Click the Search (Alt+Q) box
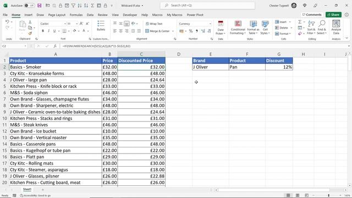352x198 pixels. coord(208,5)
